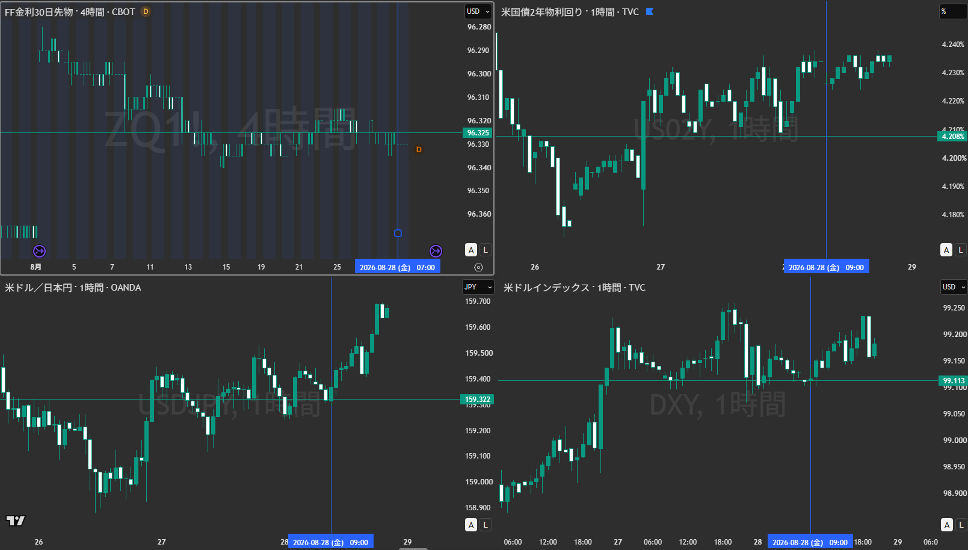
Task: Click the D badge beside the CBOT title
Action: click(145, 11)
